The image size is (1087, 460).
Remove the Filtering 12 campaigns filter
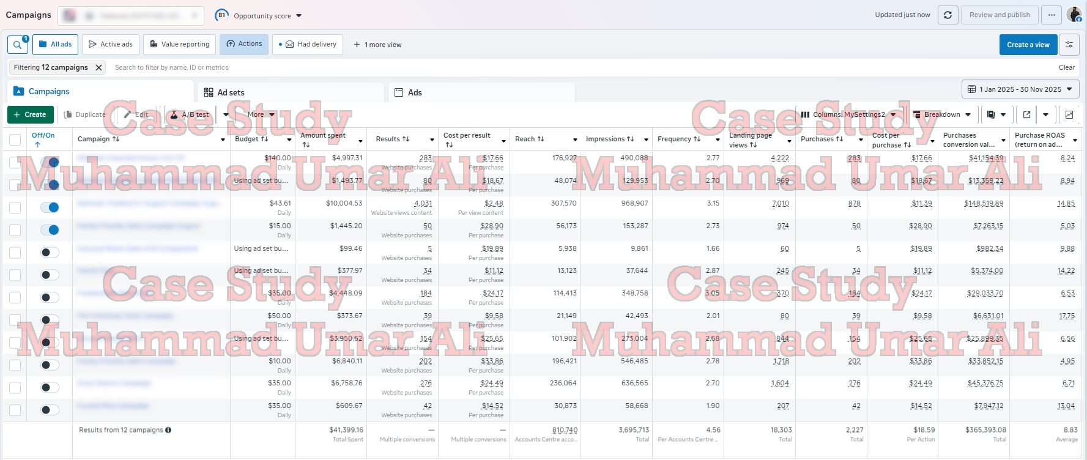[x=98, y=67]
